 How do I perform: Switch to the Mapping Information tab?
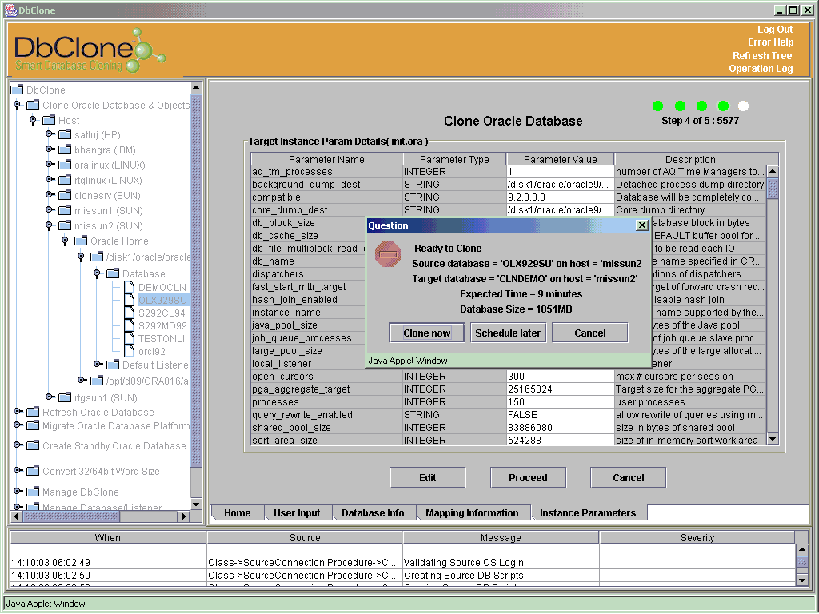(x=472, y=512)
